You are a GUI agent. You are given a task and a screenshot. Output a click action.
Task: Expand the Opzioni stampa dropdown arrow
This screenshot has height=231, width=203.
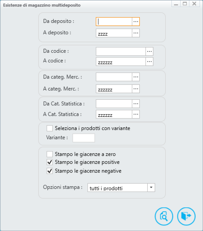(151, 188)
